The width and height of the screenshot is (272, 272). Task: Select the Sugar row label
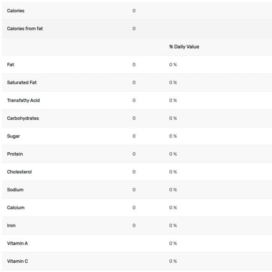pos(13,136)
